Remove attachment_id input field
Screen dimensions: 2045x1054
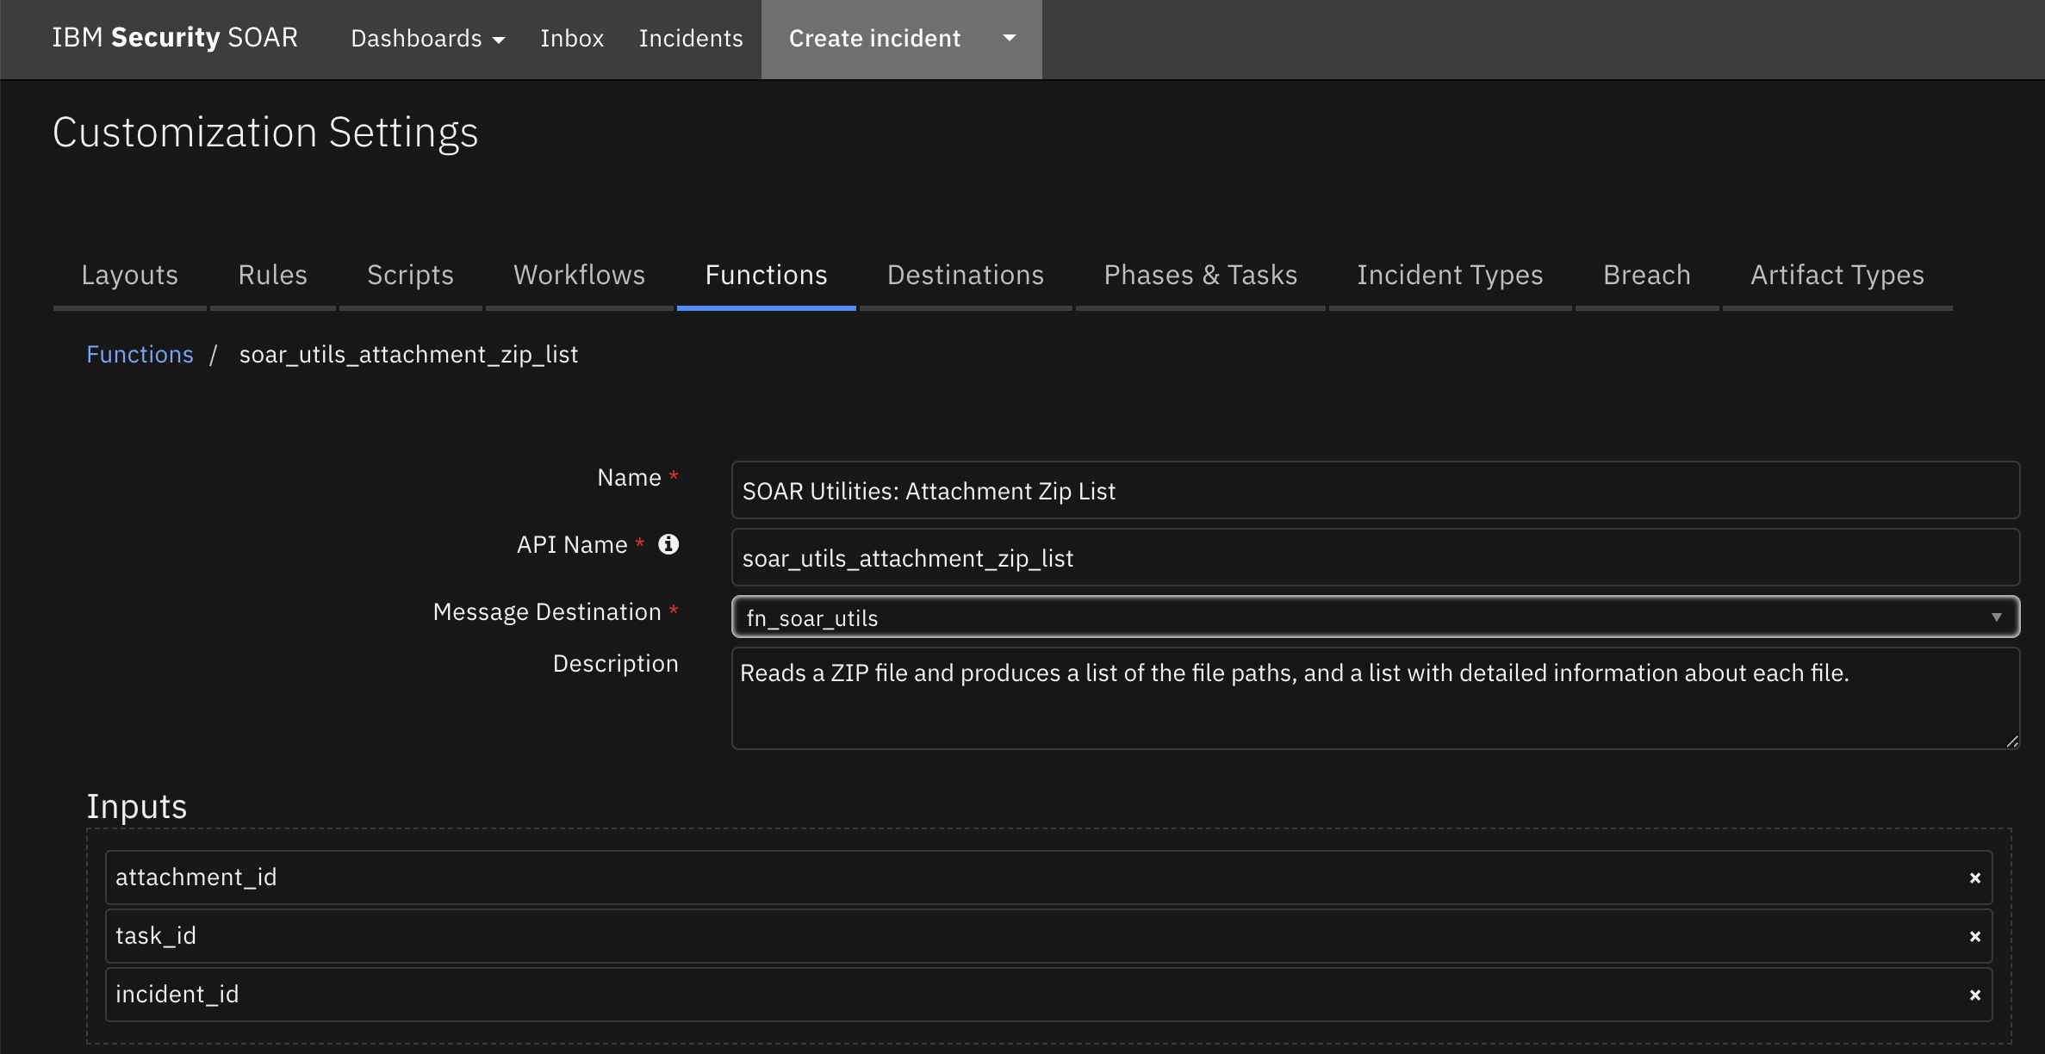click(x=1974, y=877)
